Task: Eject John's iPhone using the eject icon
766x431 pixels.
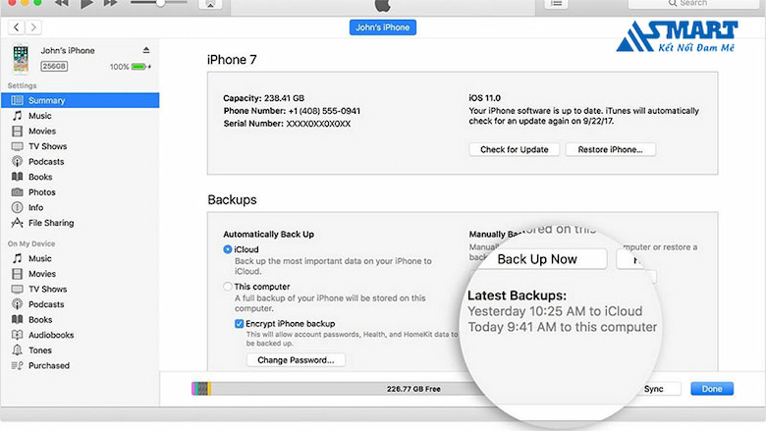Action: (x=146, y=50)
